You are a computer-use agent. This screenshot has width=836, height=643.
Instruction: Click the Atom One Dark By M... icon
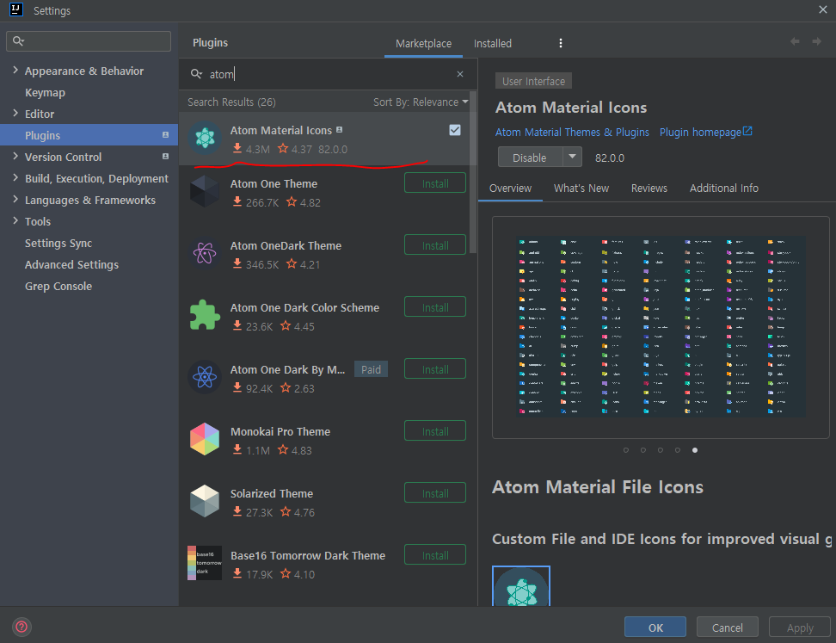click(205, 377)
